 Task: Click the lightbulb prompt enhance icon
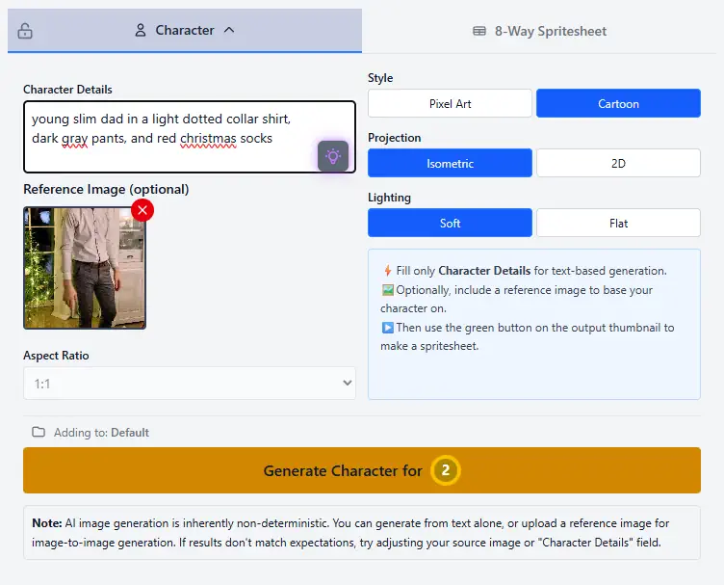coord(333,155)
